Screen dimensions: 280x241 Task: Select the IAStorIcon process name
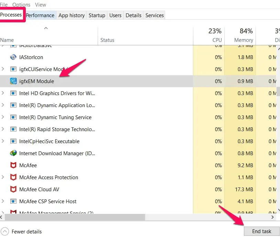coord(31,57)
